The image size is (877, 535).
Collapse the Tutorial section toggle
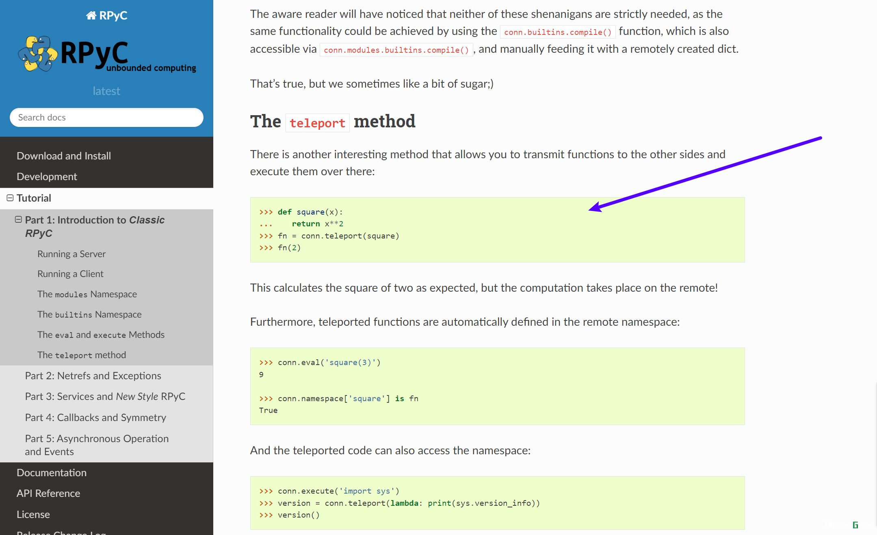tap(10, 198)
